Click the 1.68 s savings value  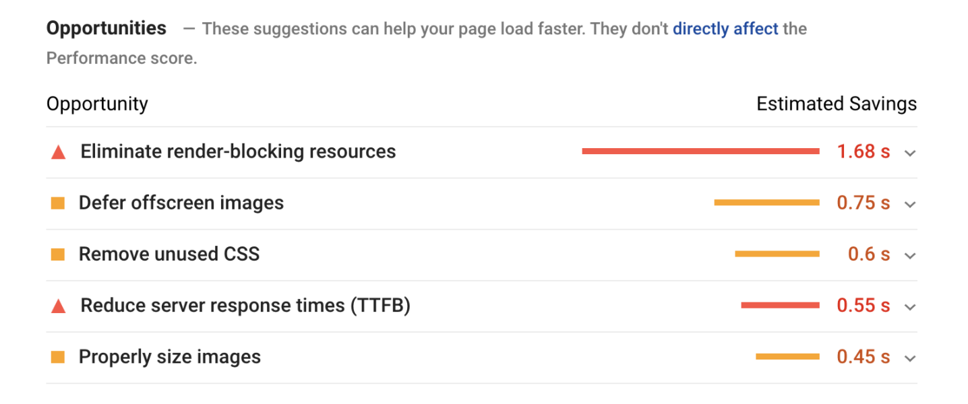(x=864, y=151)
